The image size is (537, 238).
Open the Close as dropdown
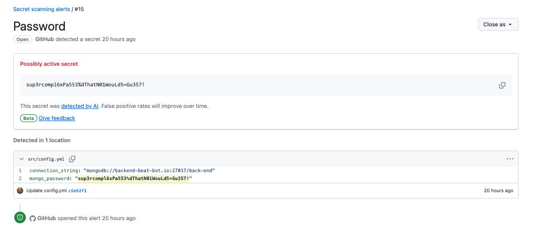498,24
